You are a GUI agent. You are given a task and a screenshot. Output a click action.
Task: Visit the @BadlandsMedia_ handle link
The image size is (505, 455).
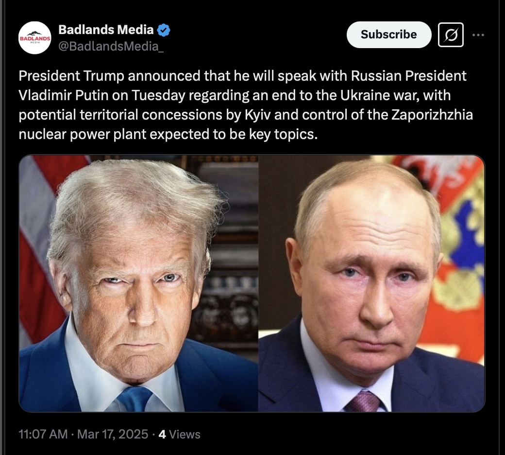111,47
